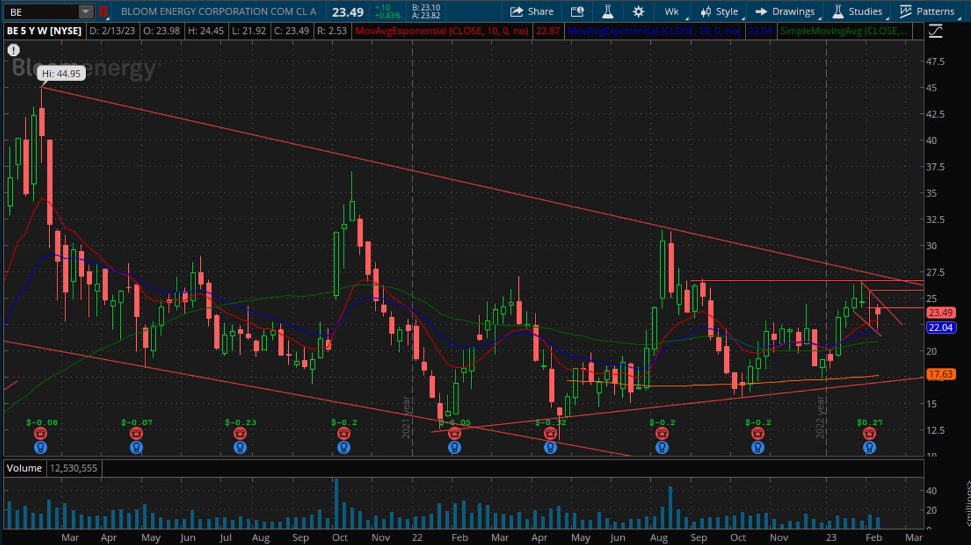Open the Style dropdown menu

[719, 11]
